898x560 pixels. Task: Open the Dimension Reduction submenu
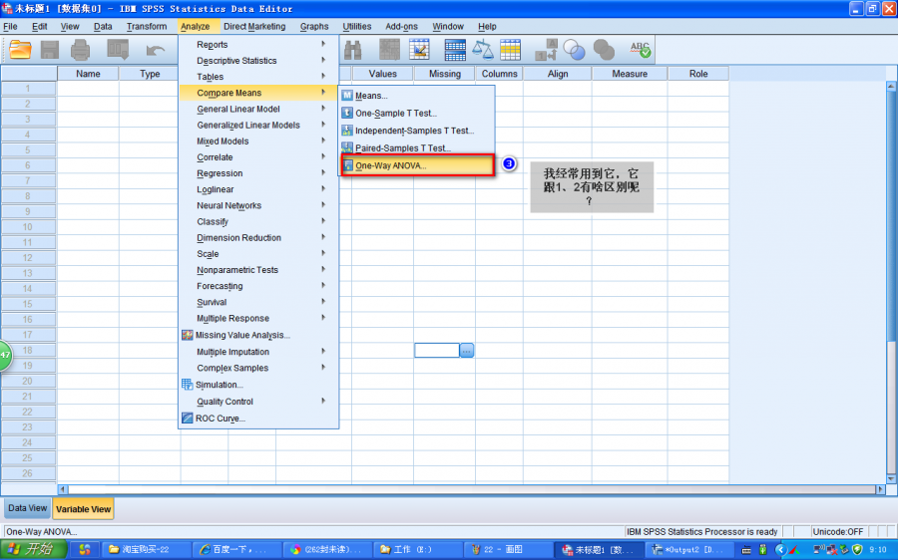(258, 237)
